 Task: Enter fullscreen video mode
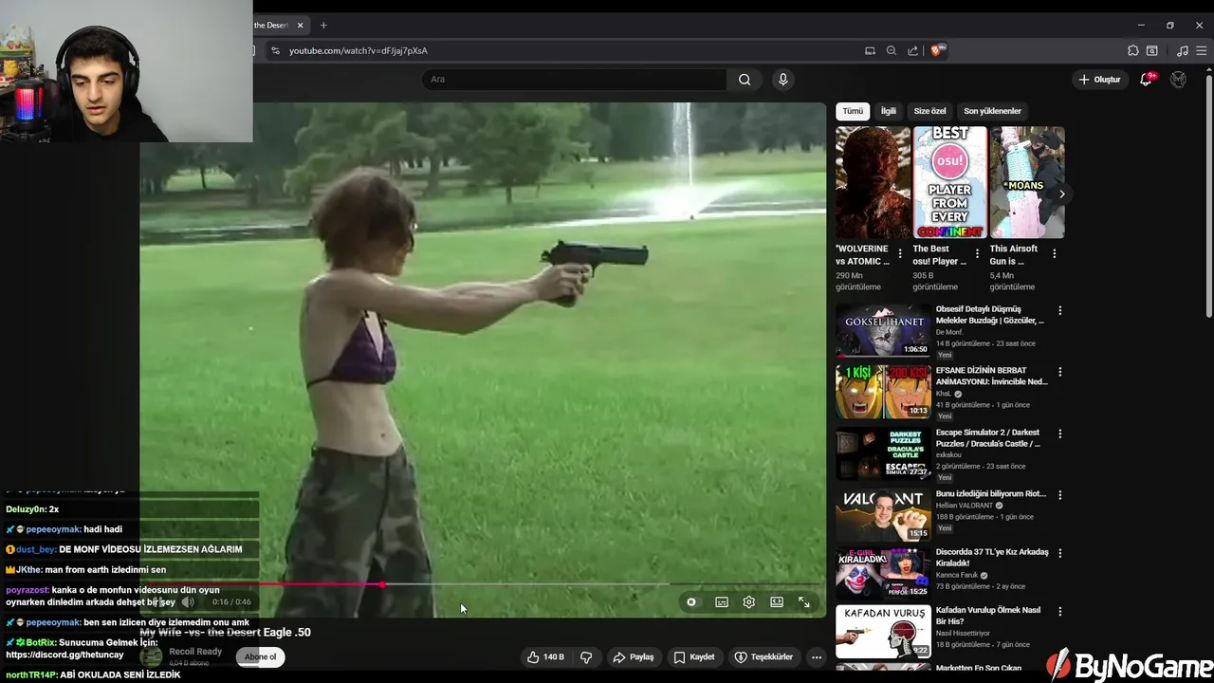point(804,602)
